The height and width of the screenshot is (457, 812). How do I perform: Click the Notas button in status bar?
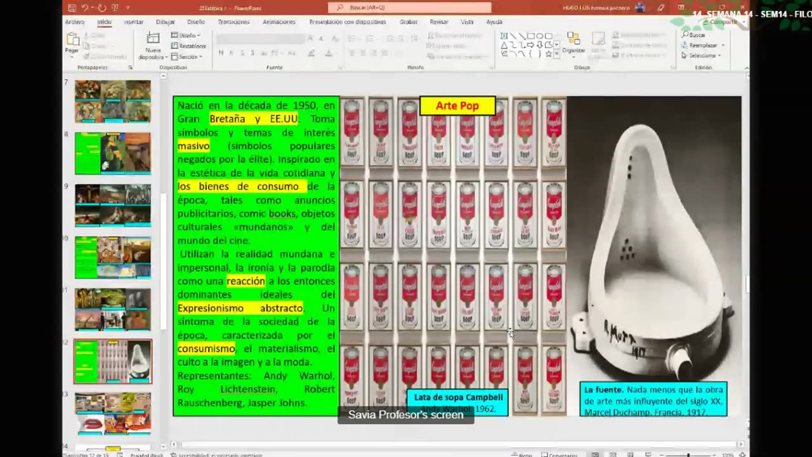tap(522, 454)
